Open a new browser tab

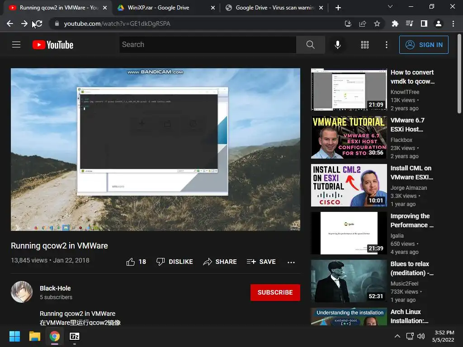(x=338, y=8)
